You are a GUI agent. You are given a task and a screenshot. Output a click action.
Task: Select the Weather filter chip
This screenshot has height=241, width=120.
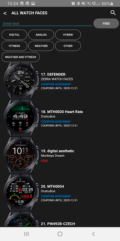[41, 46]
